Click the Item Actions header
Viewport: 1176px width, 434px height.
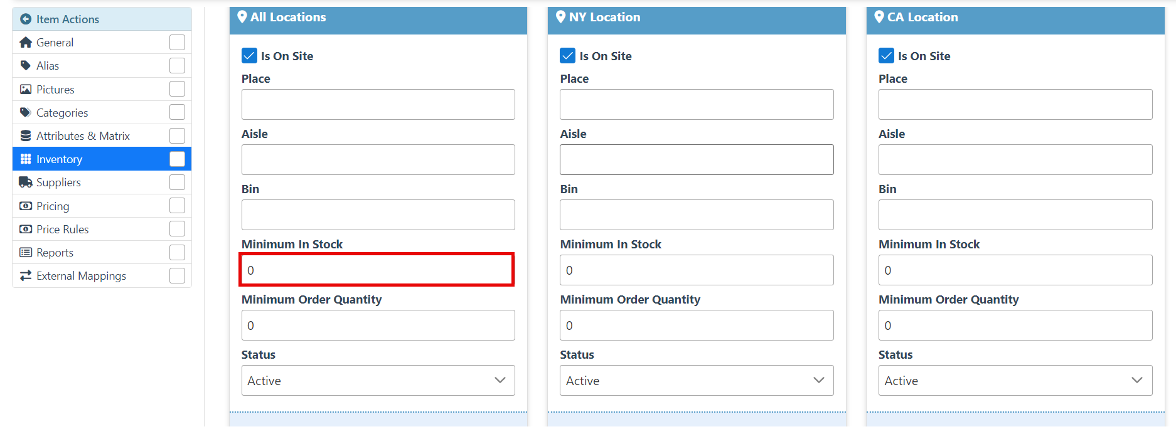click(x=68, y=19)
